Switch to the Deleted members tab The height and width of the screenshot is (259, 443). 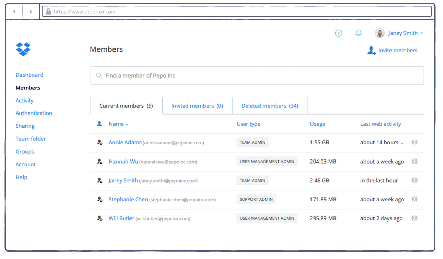270,106
